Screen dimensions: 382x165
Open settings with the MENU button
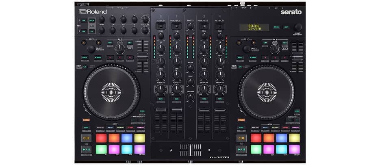(276, 27)
